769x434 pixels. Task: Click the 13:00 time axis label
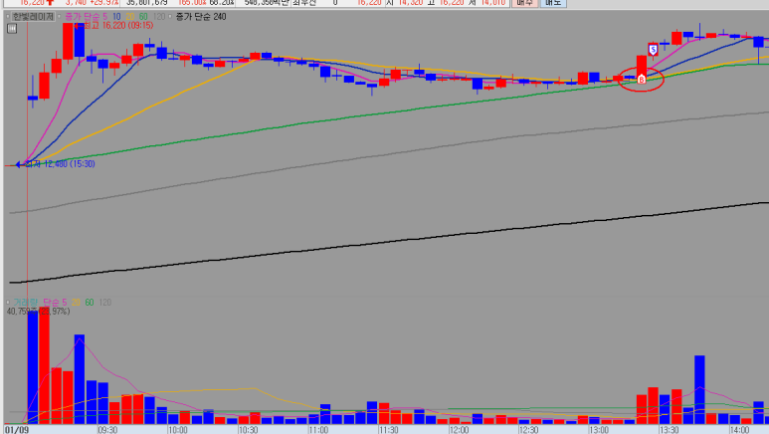pos(599,430)
